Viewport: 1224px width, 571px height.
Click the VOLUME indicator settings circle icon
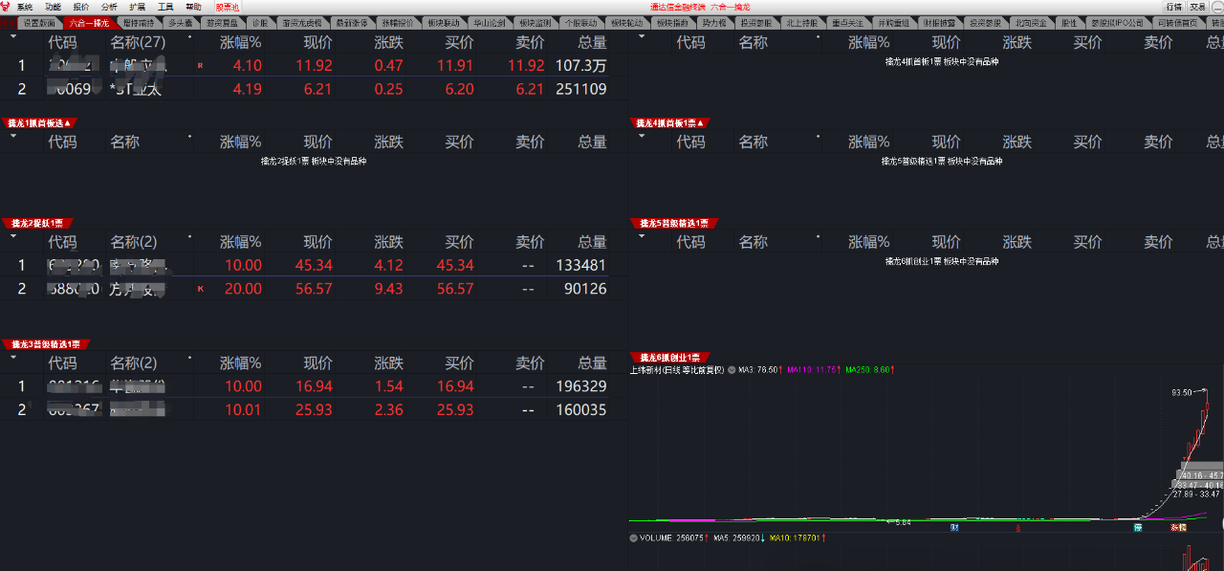[x=634, y=538]
